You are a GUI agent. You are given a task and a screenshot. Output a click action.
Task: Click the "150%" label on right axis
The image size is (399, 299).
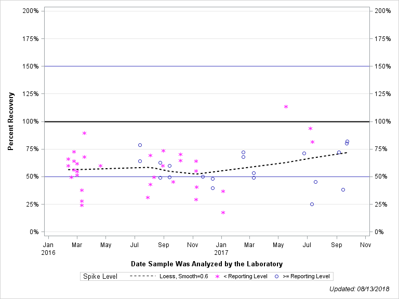383,66
